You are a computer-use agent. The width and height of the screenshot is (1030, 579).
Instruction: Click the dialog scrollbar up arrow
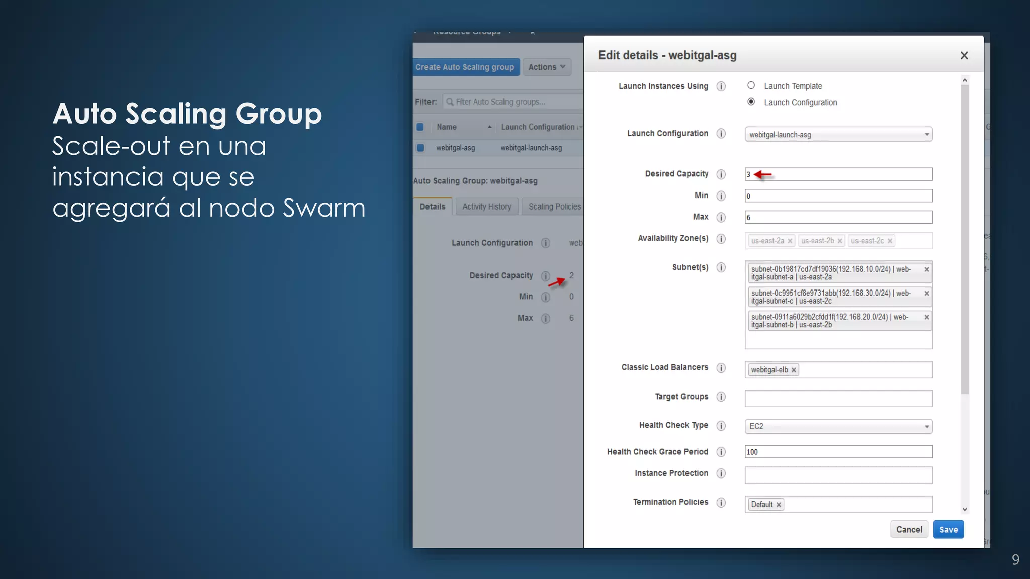coord(965,80)
